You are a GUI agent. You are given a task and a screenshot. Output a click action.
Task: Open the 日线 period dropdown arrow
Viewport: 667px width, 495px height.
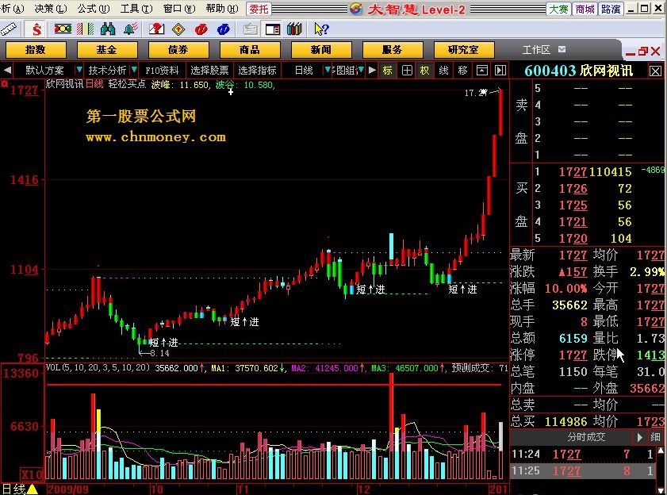click(x=327, y=69)
